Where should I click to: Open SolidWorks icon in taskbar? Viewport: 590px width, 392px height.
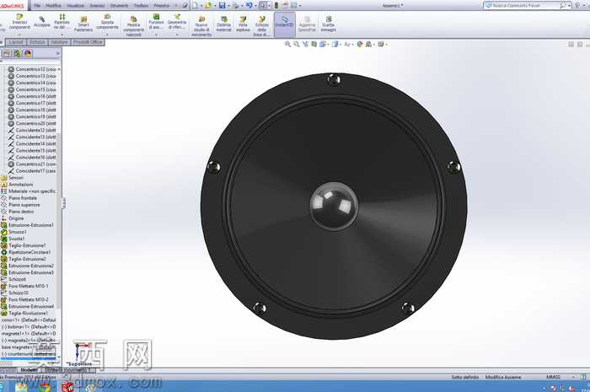tap(67, 387)
